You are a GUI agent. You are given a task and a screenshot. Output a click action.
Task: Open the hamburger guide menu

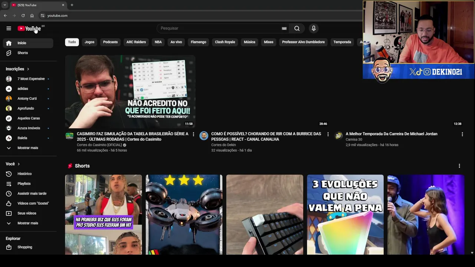click(x=9, y=28)
